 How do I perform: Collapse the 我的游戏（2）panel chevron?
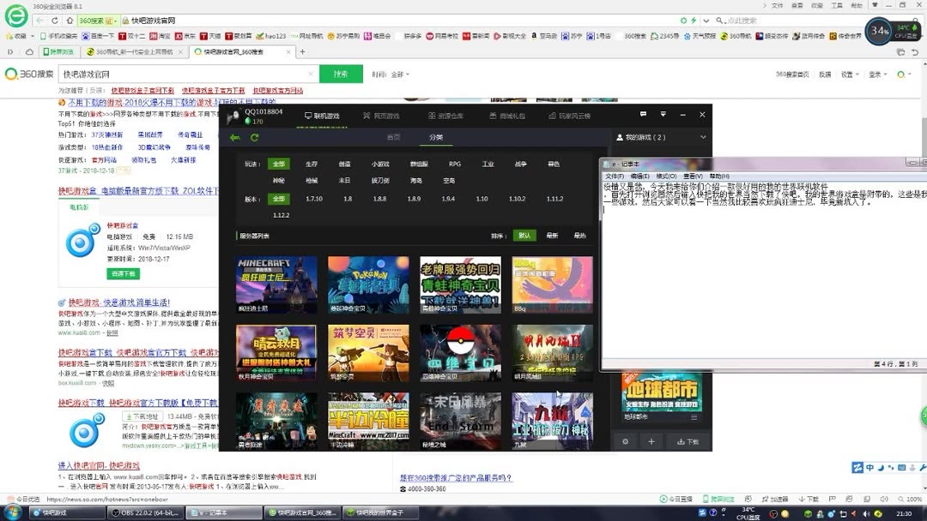click(x=703, y=136)
